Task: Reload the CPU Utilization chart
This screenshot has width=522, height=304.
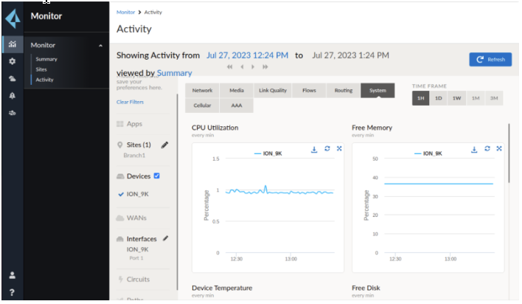Action: [327, 149]
